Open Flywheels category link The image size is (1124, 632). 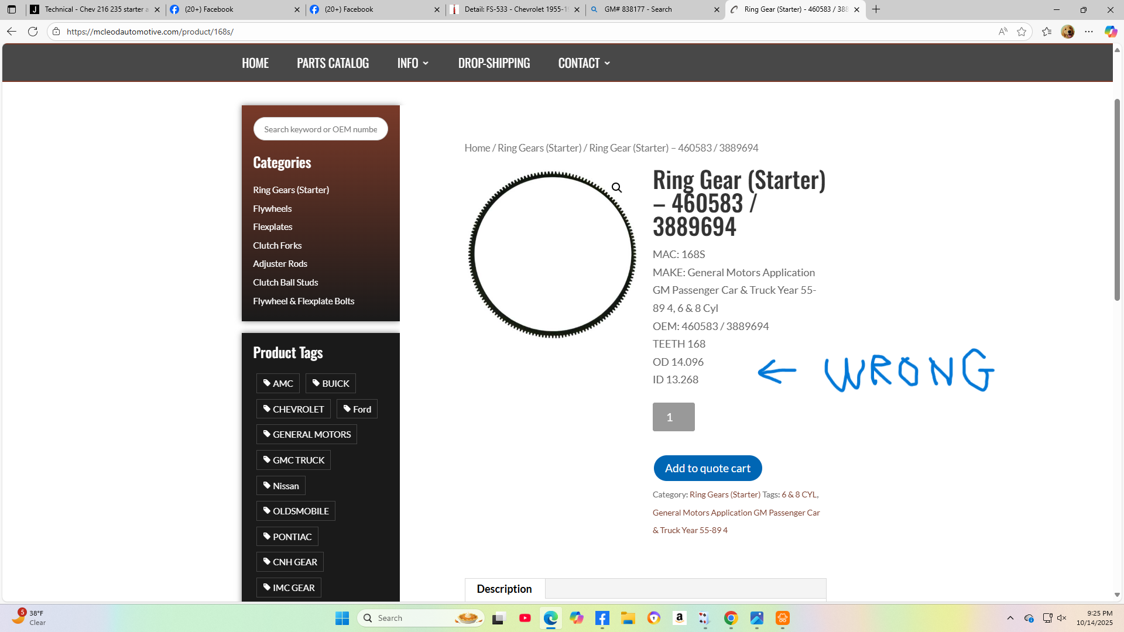tap(272, 208)
